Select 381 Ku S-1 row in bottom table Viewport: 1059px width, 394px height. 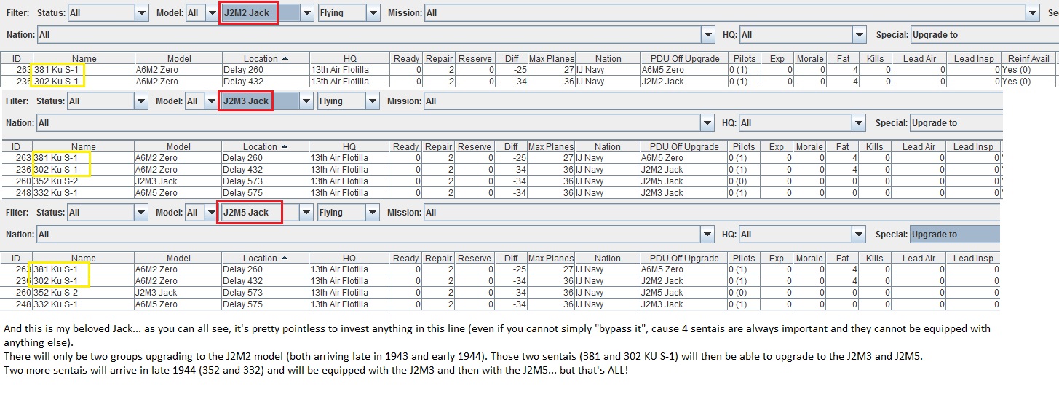[x=501, y=269]
